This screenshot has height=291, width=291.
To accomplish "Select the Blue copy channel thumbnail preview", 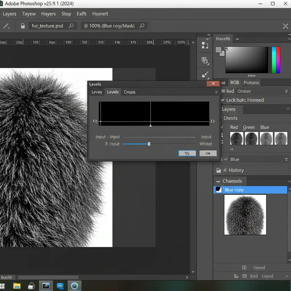I will coord(245,215).
